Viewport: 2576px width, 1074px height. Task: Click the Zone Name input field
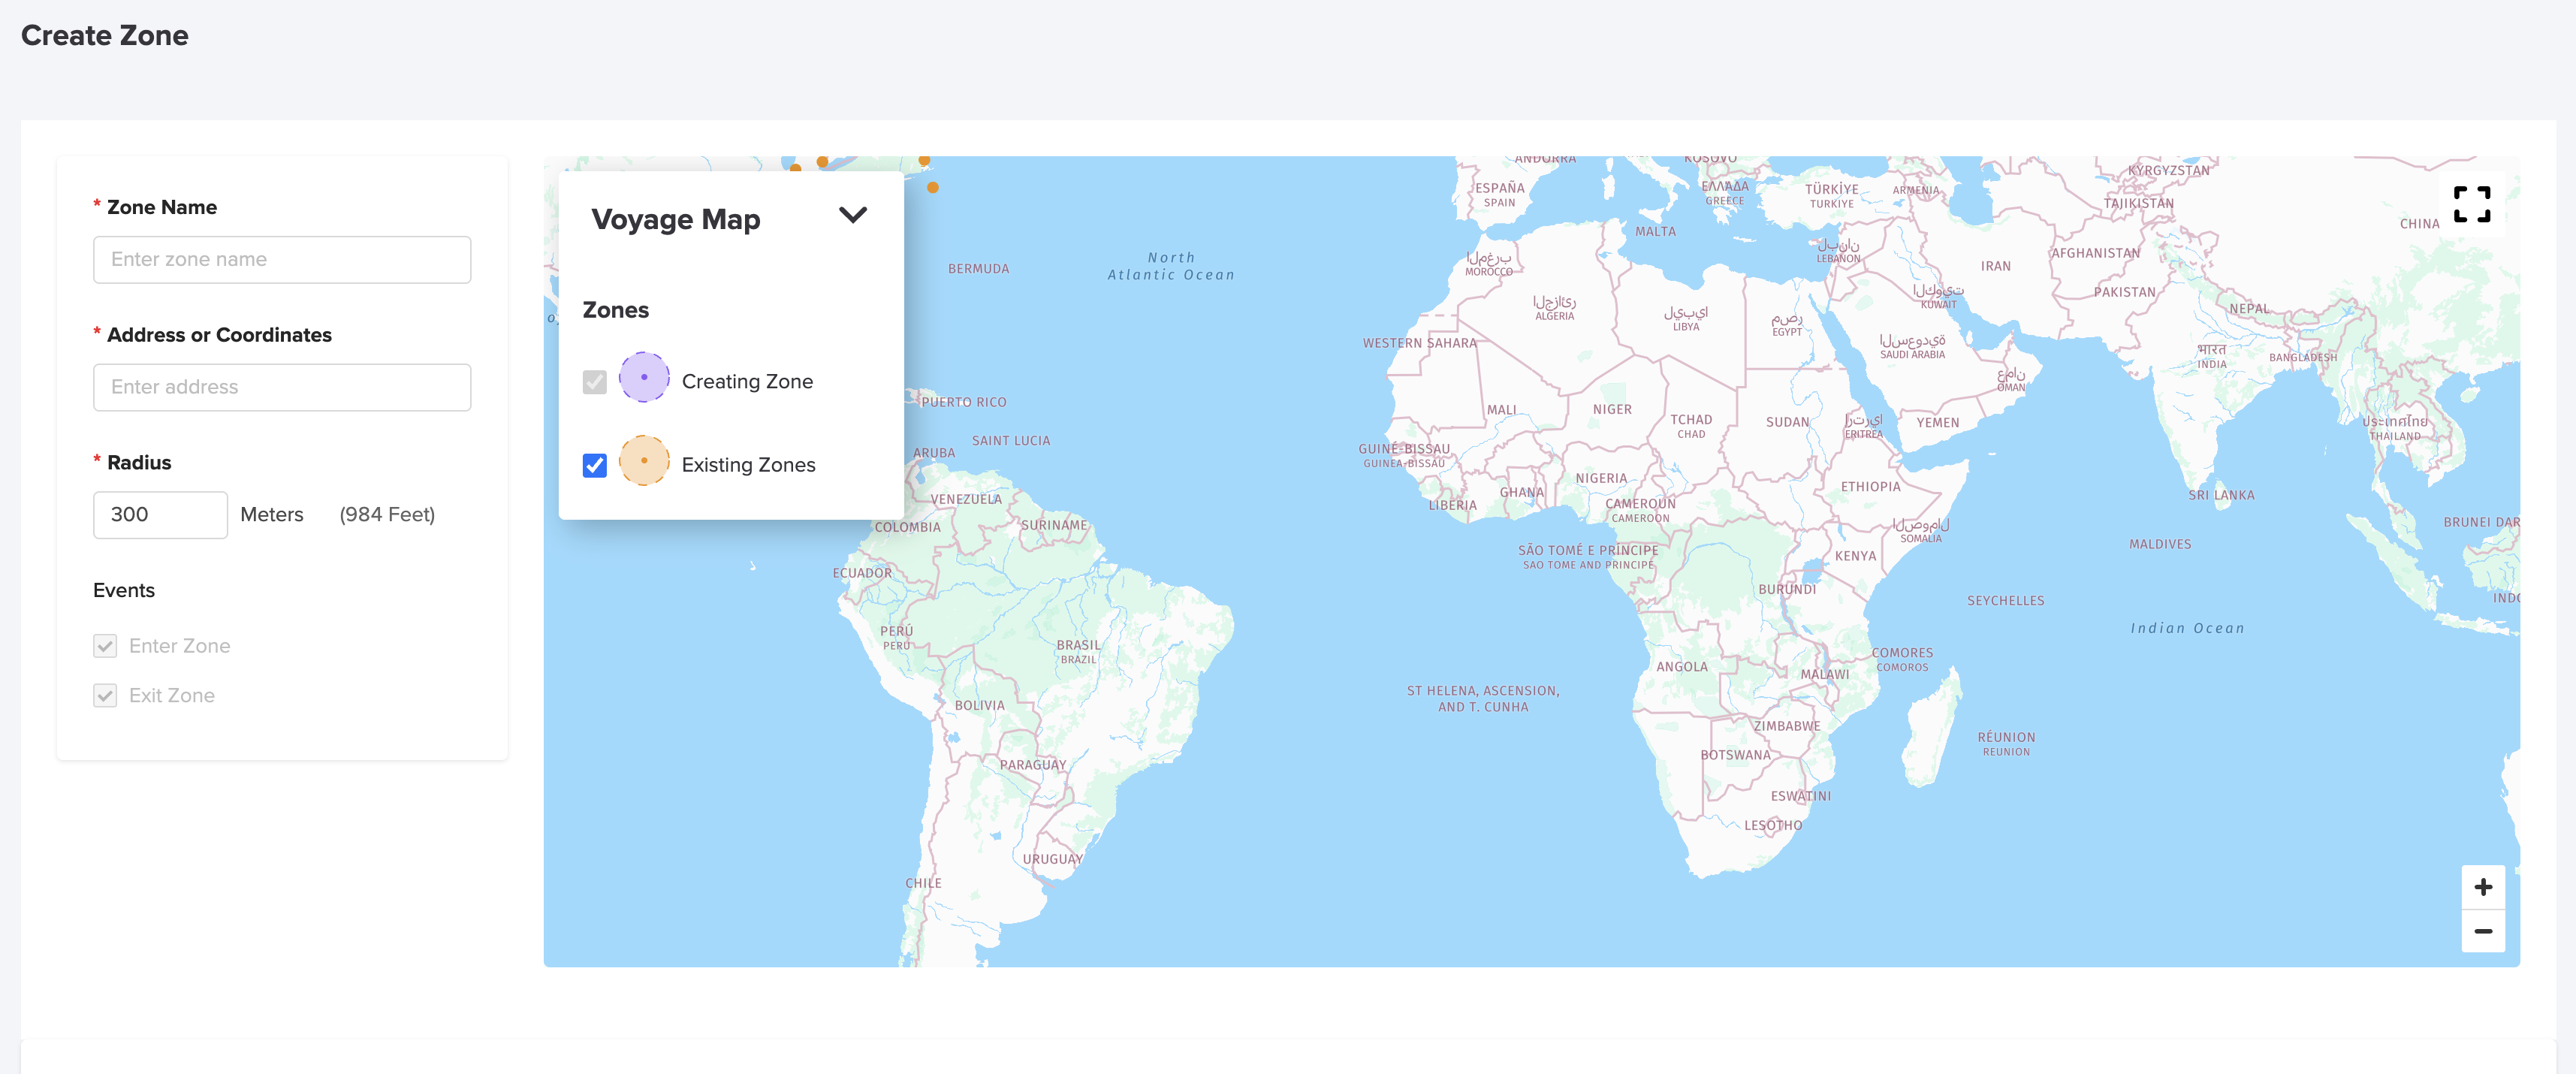click(282, 260)
